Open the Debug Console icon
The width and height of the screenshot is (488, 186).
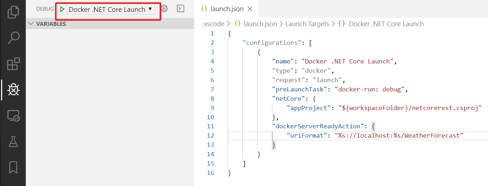point(181,9)
